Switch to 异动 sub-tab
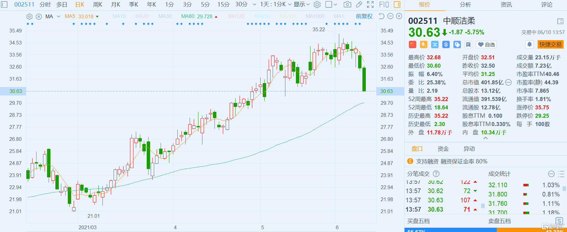The width and height of the screenshot is (567, 232). 469,149
